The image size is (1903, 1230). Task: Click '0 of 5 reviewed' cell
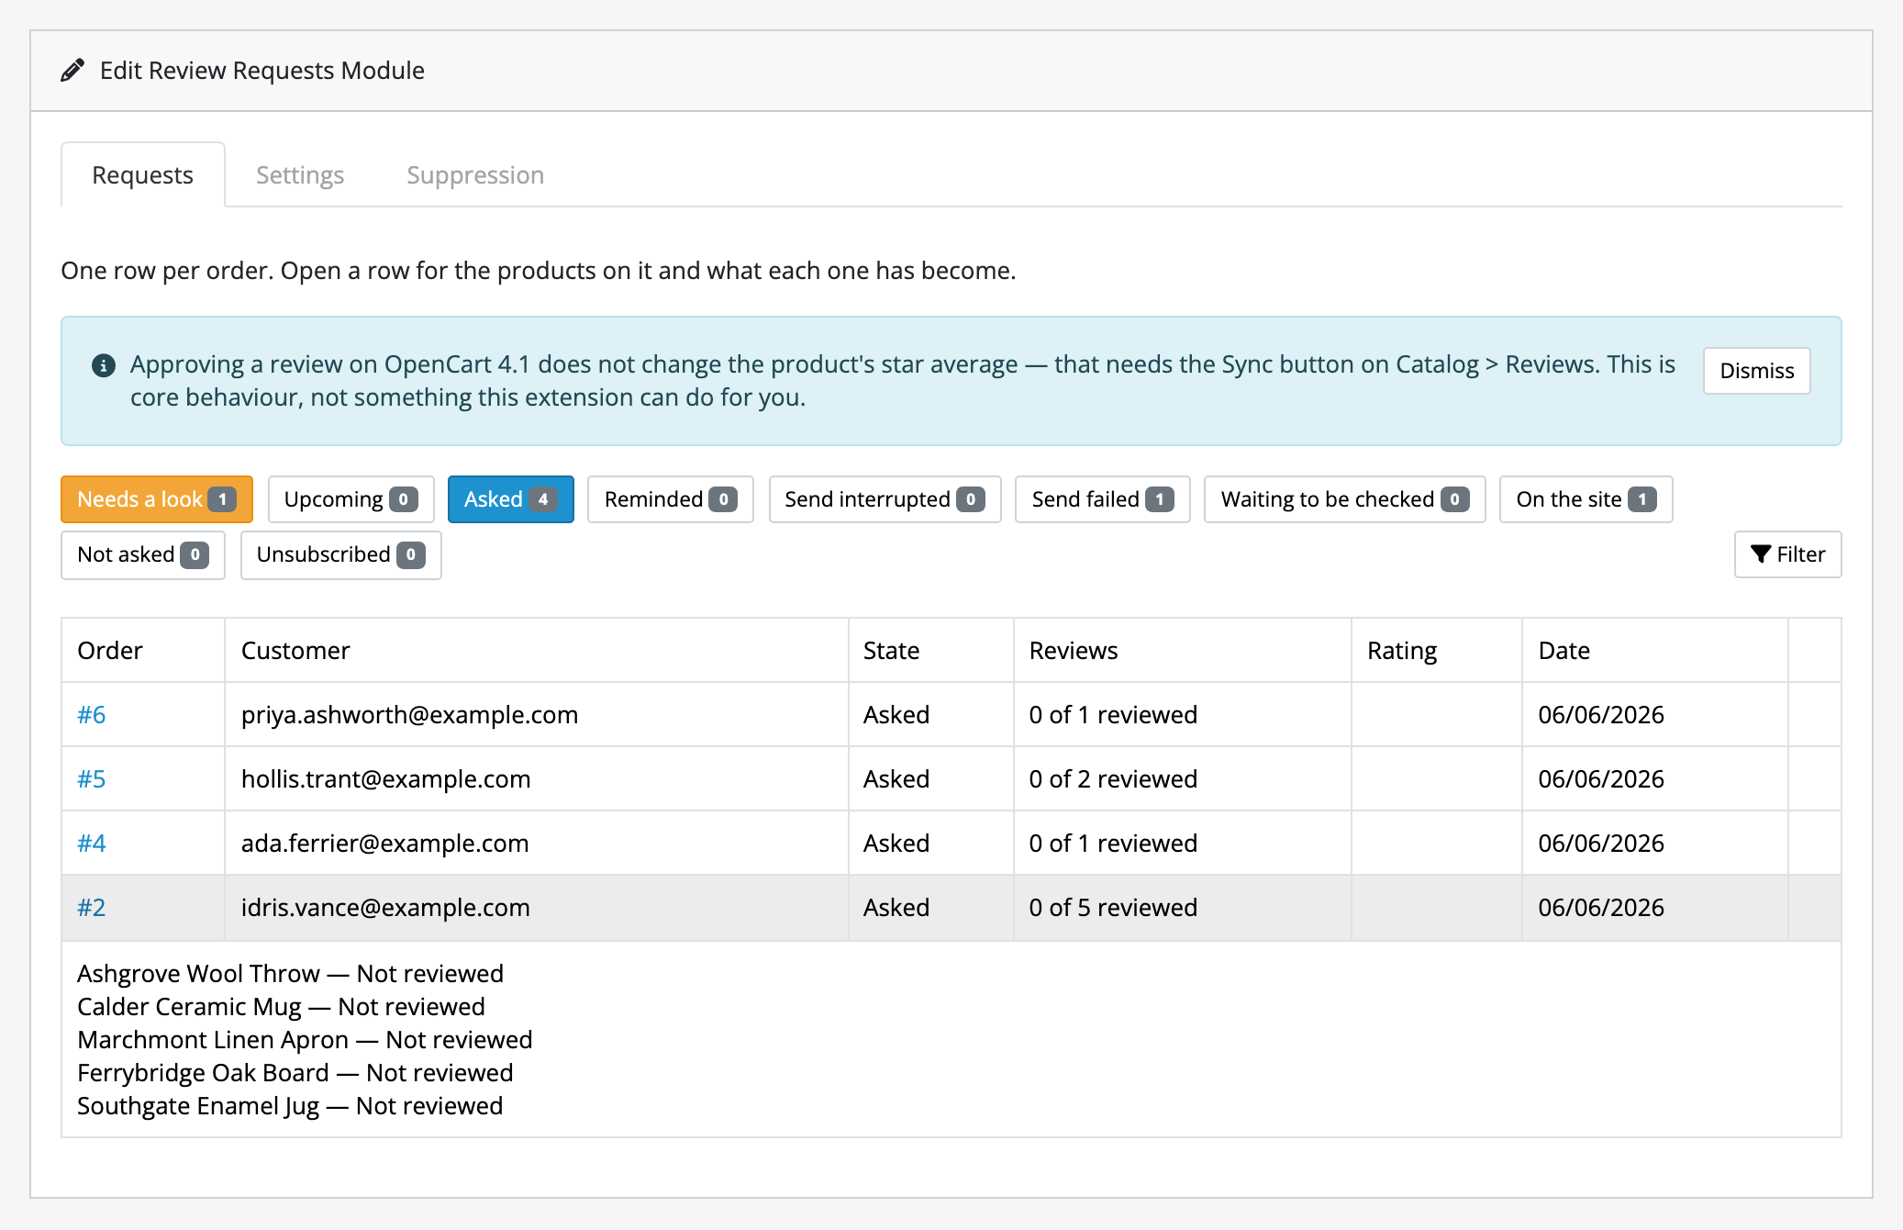point(1182,907)
